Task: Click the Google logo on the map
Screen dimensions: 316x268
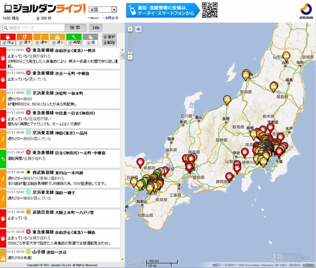Action: pos(134,263)
